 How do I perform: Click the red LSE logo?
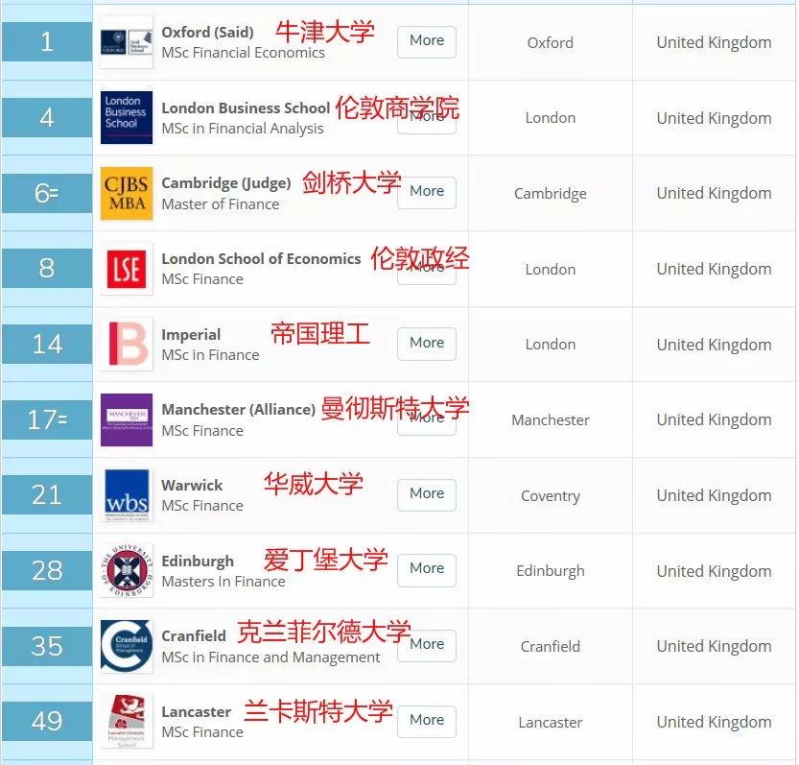(126, 269)
